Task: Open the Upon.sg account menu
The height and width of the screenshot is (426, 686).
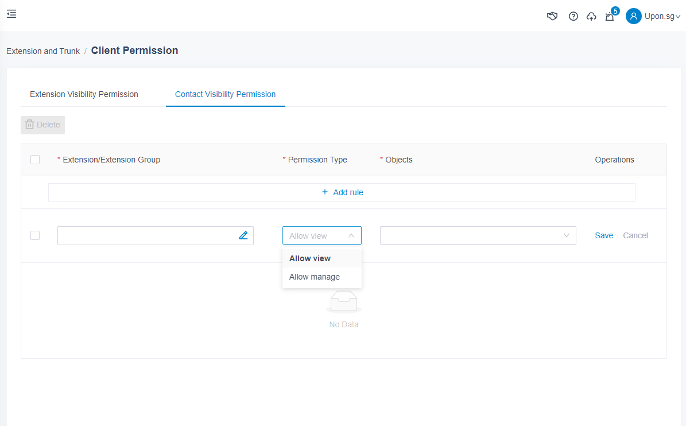Action: click(x=661, y=16)
